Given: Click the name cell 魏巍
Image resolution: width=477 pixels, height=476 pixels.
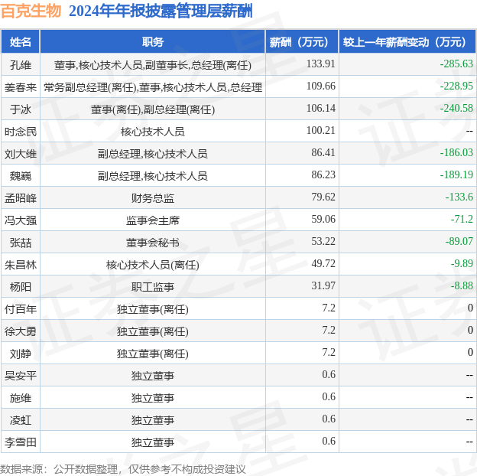Looking at the screenshot, I should [21, 176].
